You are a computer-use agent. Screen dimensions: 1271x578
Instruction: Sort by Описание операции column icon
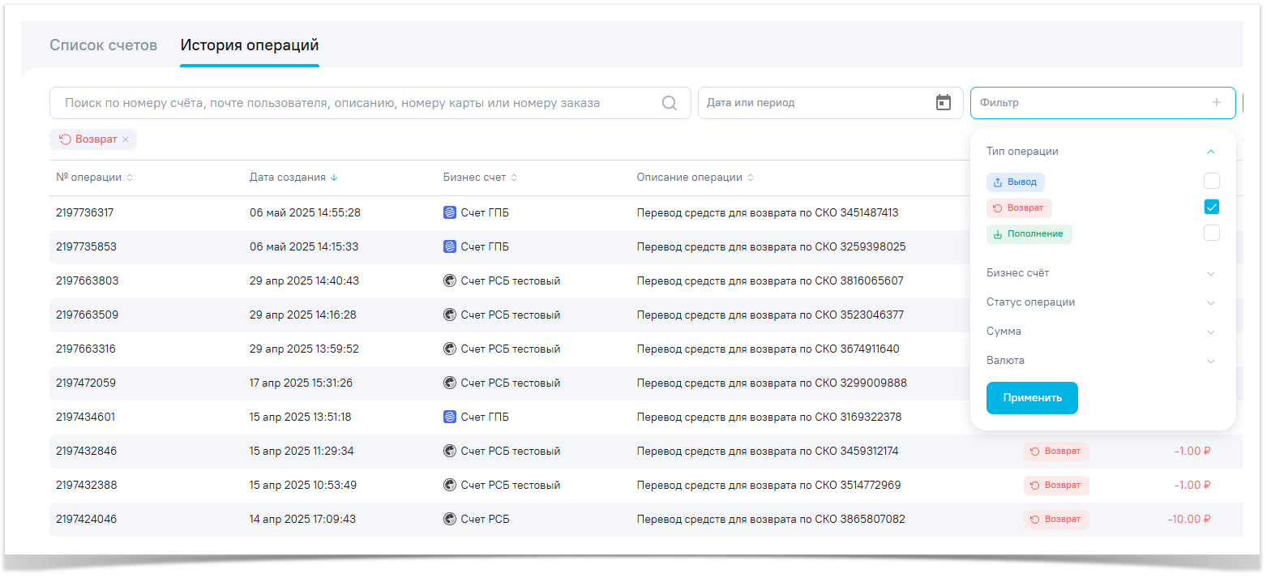[x=751, y=178]
